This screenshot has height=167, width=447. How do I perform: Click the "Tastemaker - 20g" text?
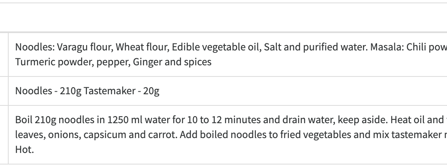[121, 91]
